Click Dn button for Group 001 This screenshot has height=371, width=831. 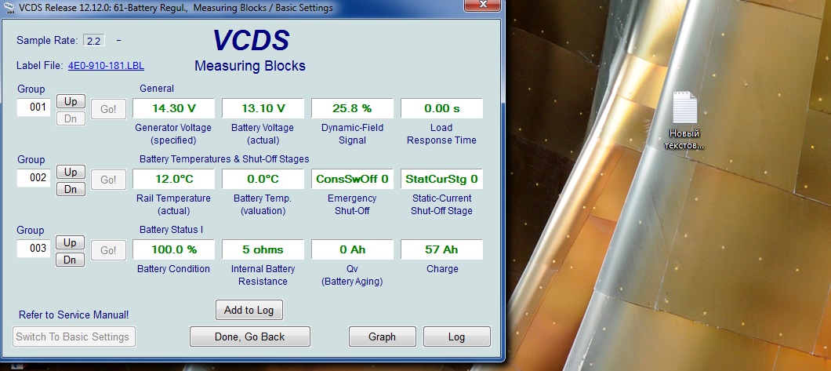[71, 118]
